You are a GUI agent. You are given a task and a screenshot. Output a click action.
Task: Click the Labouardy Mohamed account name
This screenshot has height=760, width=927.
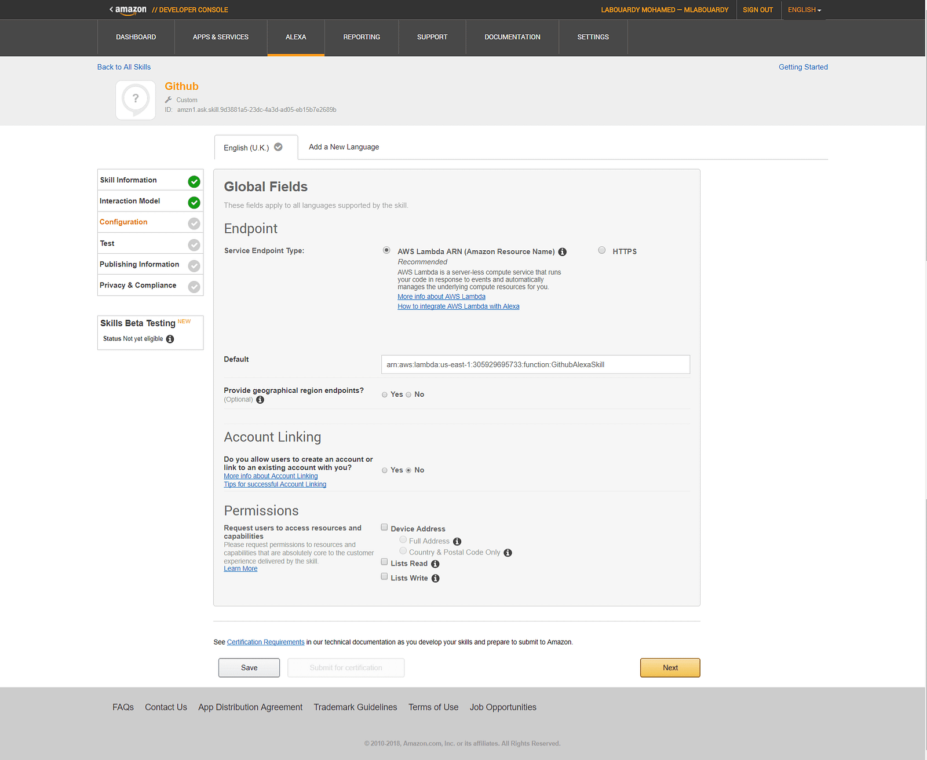point(665,10)
